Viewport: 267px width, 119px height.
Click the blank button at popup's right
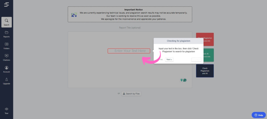point(196,60)
